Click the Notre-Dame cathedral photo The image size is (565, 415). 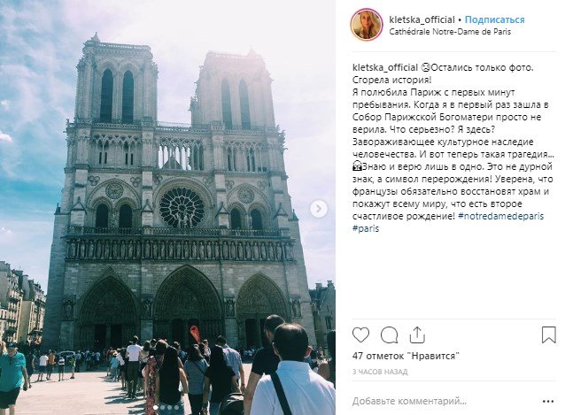(x=168, y=208)
